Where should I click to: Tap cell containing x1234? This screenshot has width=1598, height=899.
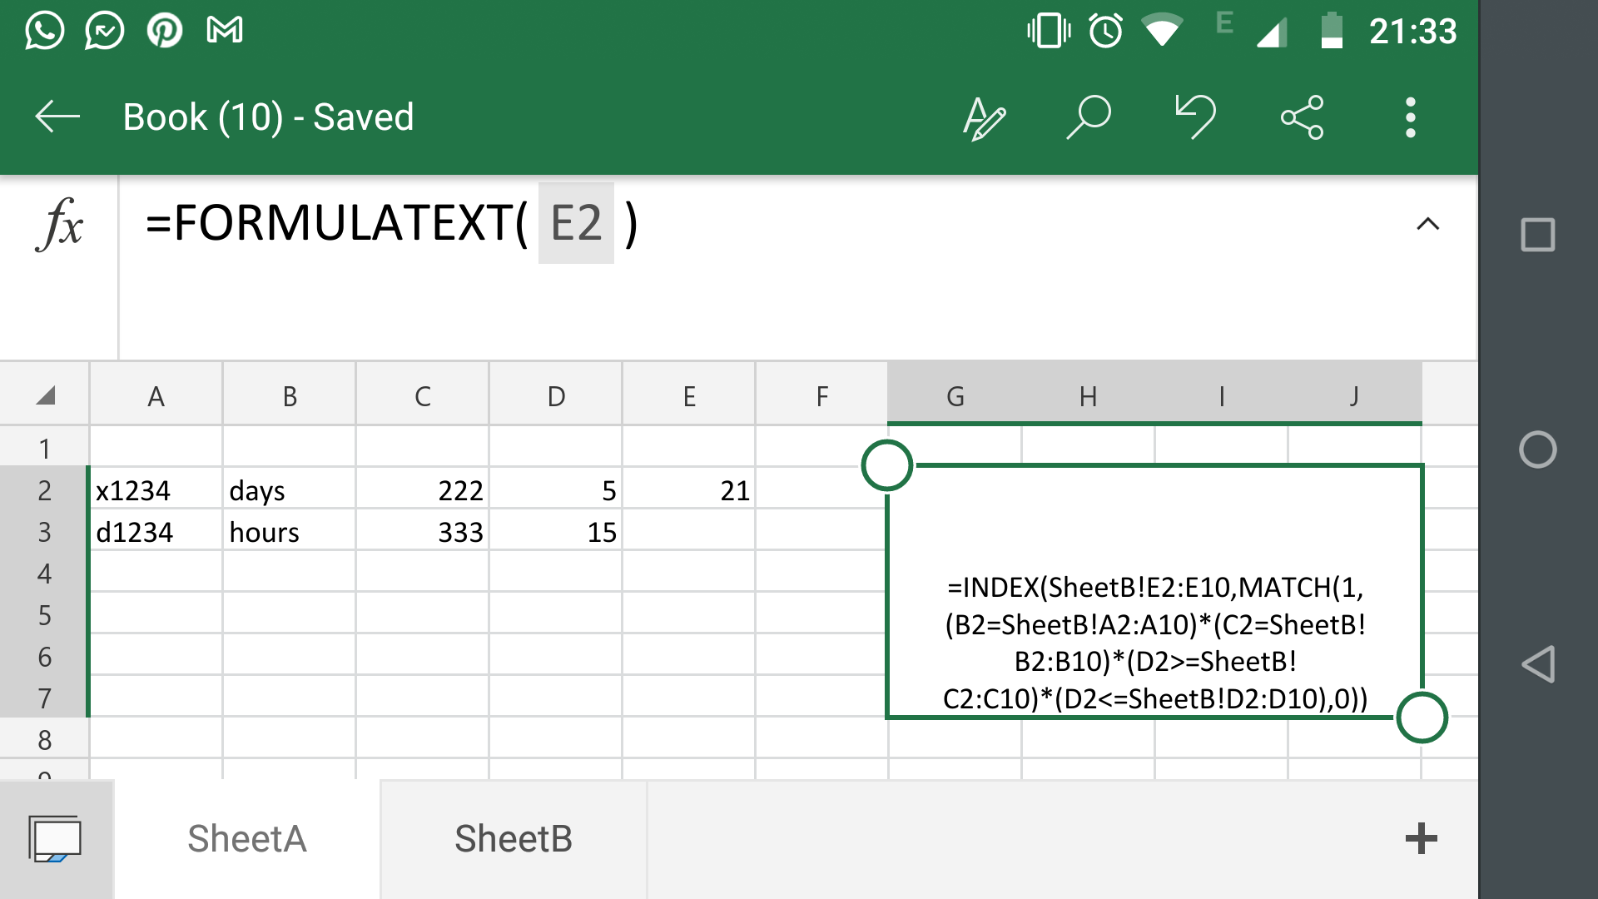(155, 490)
